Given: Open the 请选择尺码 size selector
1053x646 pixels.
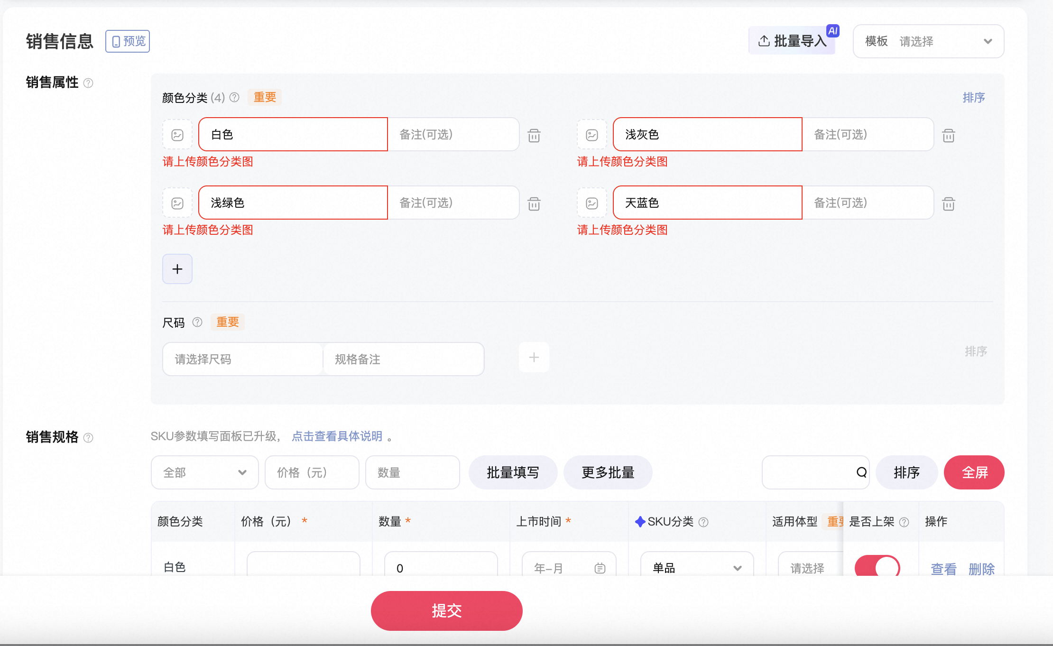Looking at the screenshot, I should (x=243, y=359).
